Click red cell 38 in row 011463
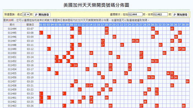 tap(183, 106)
